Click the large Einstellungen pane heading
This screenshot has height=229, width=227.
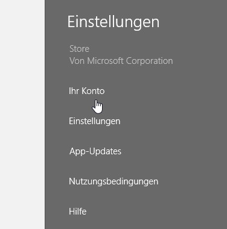[113, 22]
